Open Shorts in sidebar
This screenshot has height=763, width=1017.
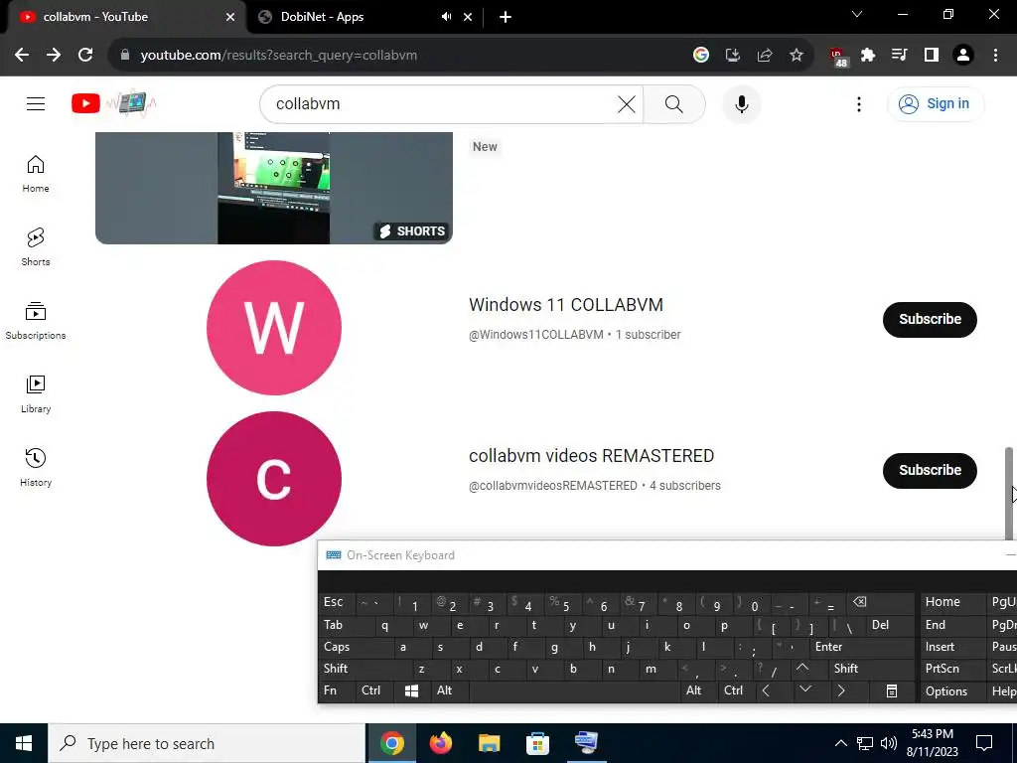[36, 246]
